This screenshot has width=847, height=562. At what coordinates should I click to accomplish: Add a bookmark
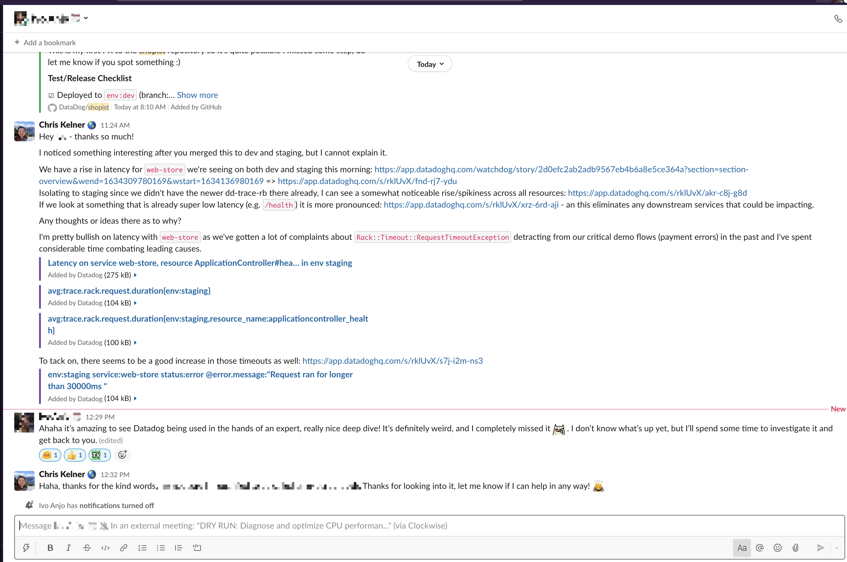click(x=45, y=43)
